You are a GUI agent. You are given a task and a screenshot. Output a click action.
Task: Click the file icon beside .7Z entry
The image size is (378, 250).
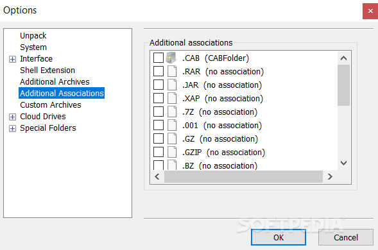click(172, 112)
